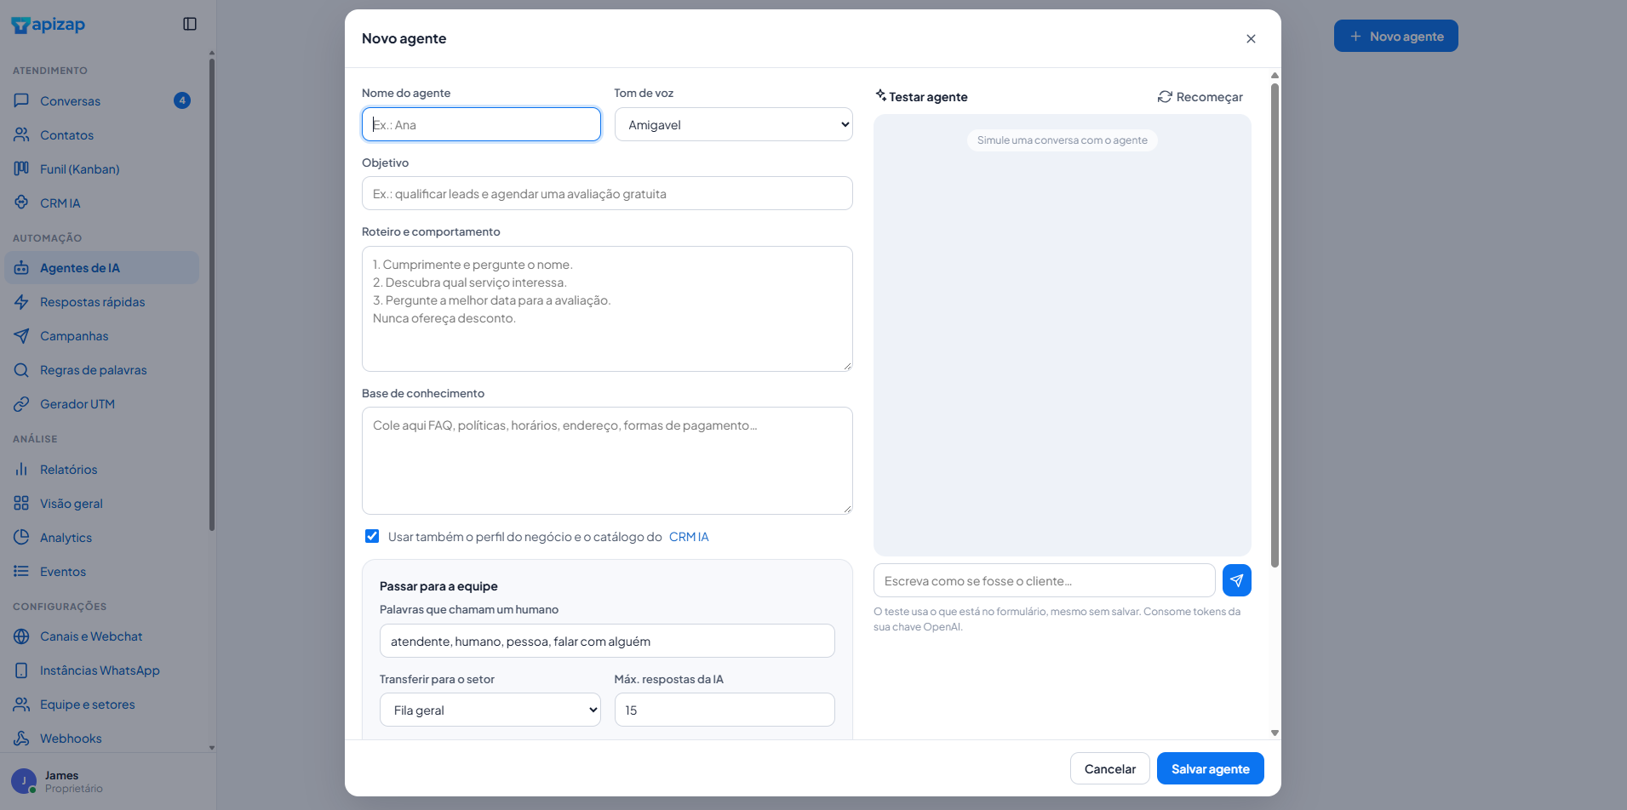Click the Agentes de IA robot icon
The height and width of the screenshot is (810, 1627).
(21, 267)
